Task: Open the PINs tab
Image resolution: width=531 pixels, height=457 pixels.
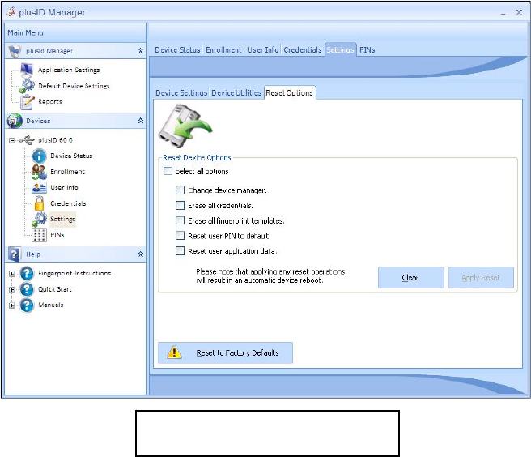Action: coord(367,50)
